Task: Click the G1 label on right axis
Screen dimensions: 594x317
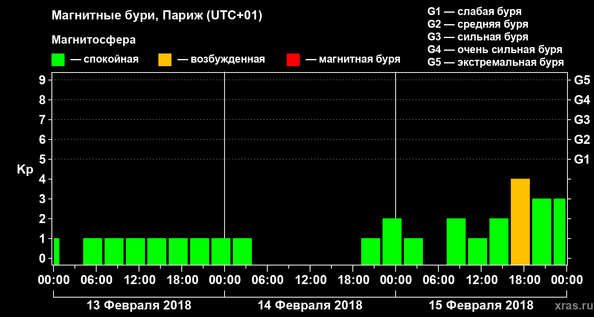Action: [x=582, y=159]
